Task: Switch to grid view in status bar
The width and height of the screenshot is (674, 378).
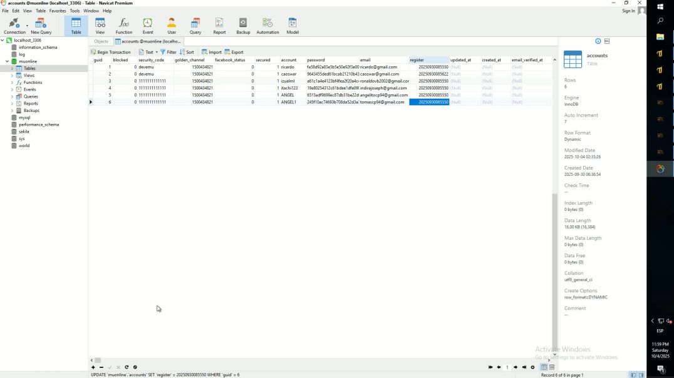Action: click(x=544, y=367)
